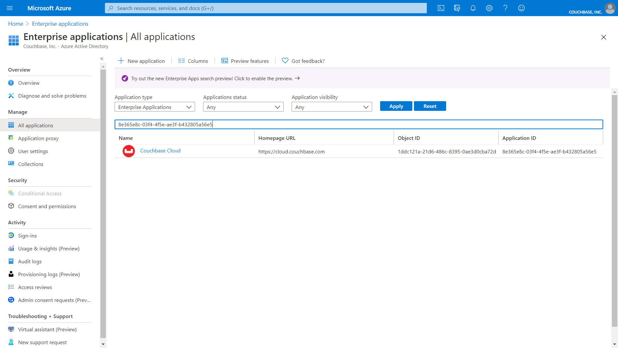The image size is (618, 348).
Task: Open the Help question mark icon
Action: [505, 8]
